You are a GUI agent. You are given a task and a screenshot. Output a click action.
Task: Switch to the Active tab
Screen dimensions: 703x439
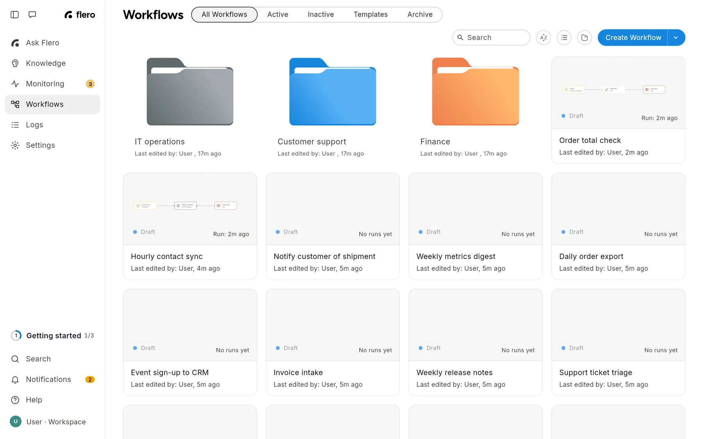(278, 14)
